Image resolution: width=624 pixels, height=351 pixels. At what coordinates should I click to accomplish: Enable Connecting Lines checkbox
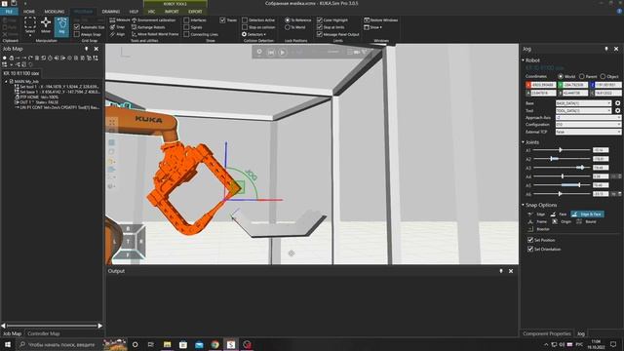coord(186,34)
